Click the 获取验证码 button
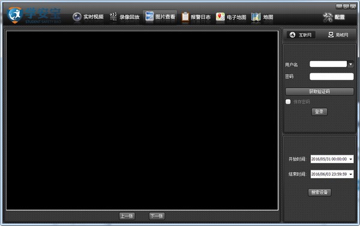Viewport: 360px width, 226px height. coord(319,92)
